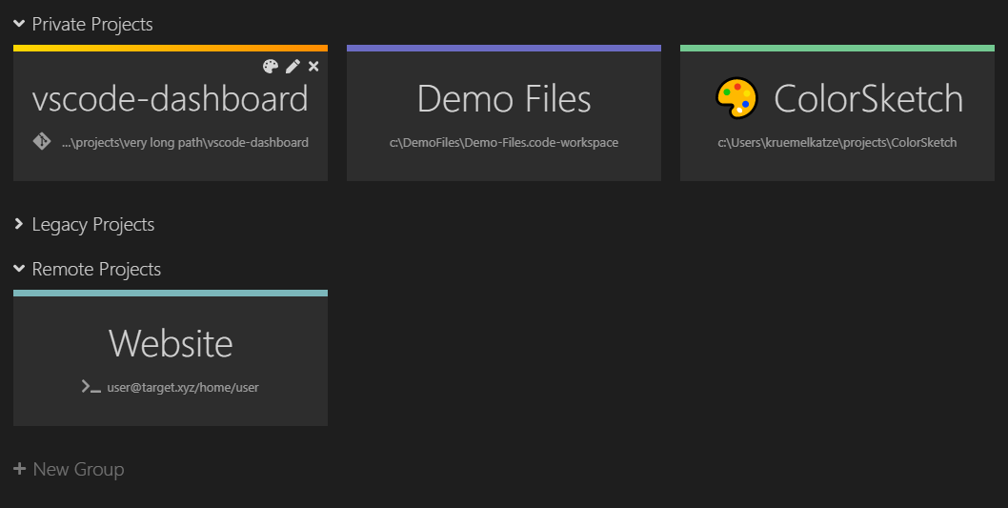Click the ColorSketch palette emoji icon
1008x508 pixels.
pyautogui.click(x=736, y=98)
